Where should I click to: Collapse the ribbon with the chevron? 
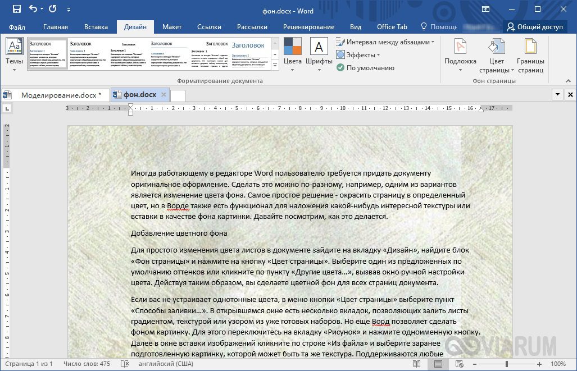point(568,81)
